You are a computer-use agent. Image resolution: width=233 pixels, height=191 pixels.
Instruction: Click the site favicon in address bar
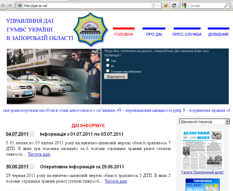click(20, 5)
